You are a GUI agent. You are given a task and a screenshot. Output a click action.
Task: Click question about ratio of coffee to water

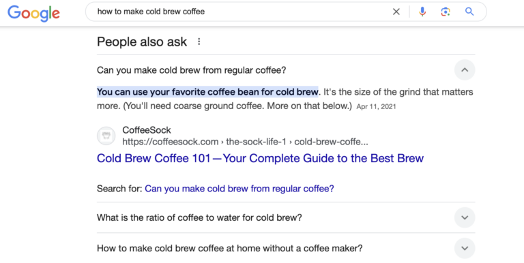199,218
